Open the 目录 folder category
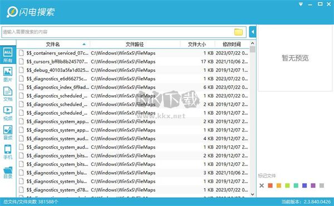This screenshot has width=334, height=206. (x=8, y=173)
